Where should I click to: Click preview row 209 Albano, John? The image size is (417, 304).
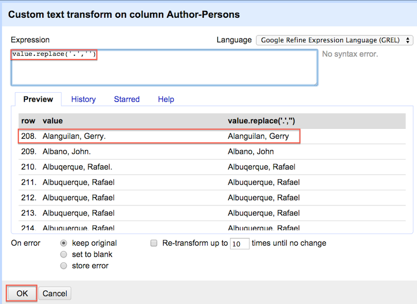pyautogui.click(x=212, y=152)
